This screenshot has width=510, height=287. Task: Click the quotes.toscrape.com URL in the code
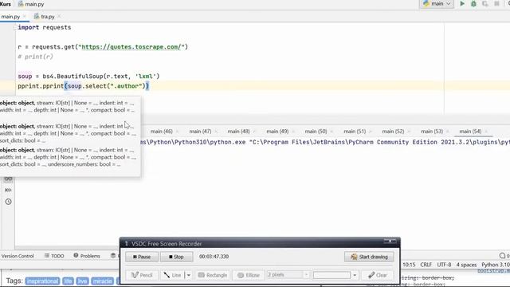click(131, 47)
